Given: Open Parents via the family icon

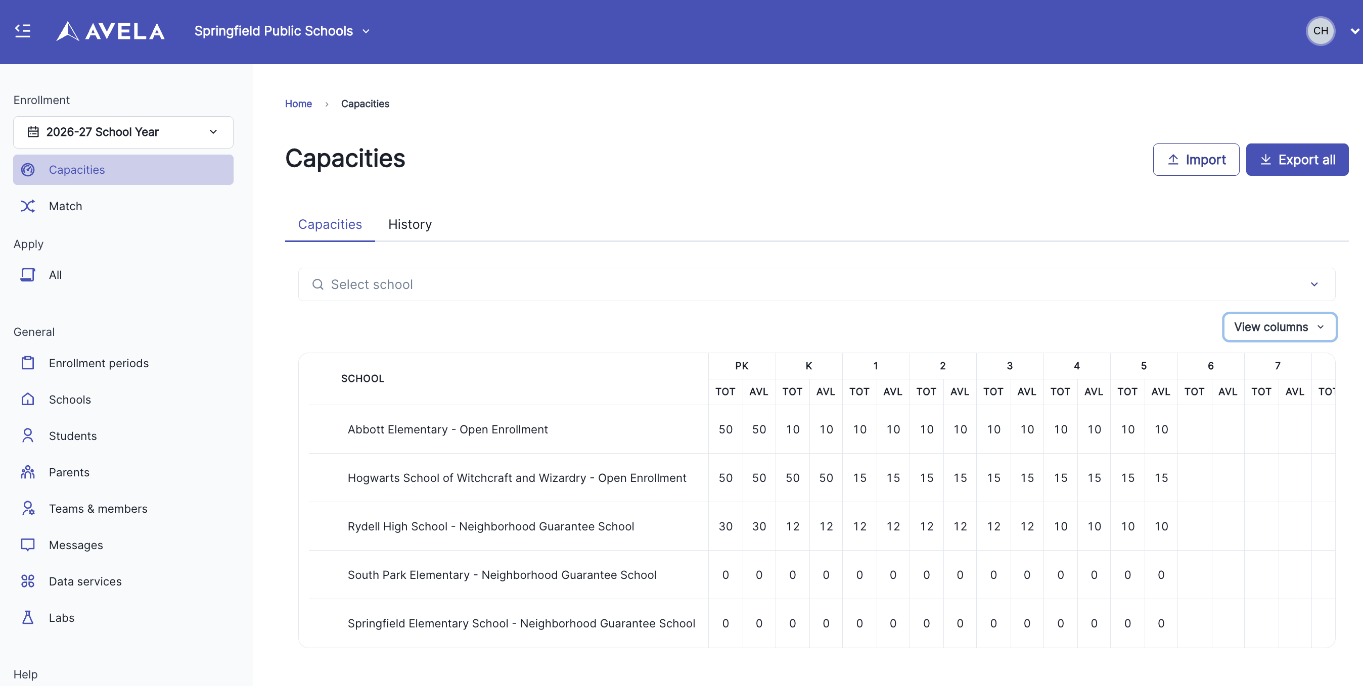Looking at the screenshot, I should pos(27,472).
